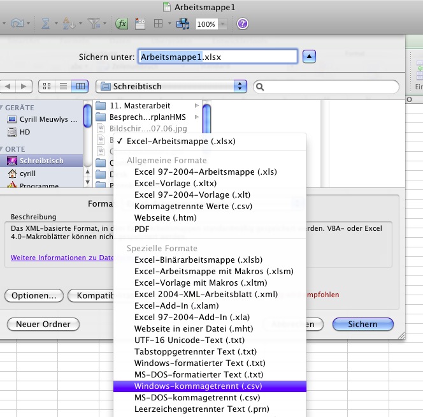Go forward in folder history
The image size is (423, 417).
click(24, 87)
